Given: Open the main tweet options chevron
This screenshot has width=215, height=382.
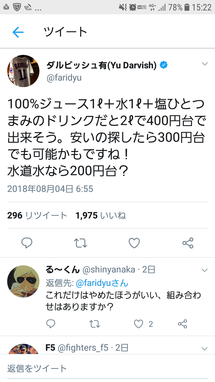Looking at the screenshot, I should [205, 64].
